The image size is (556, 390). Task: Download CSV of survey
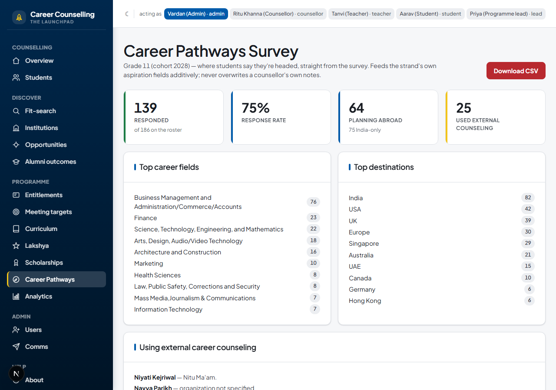[516, 71]
